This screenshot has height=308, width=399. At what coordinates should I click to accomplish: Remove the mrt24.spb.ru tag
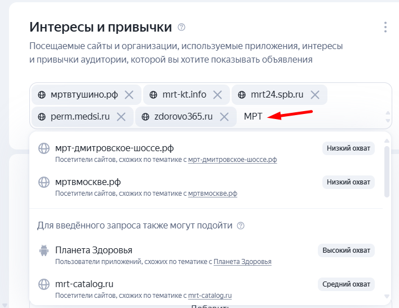[314, 95]
